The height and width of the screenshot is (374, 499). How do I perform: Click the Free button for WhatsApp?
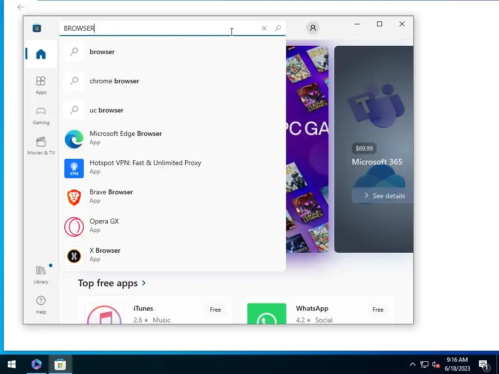[x=378, y=309]
